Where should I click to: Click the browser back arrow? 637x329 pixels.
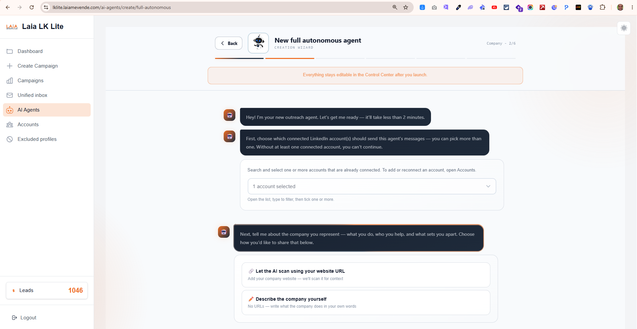[8, 7]
